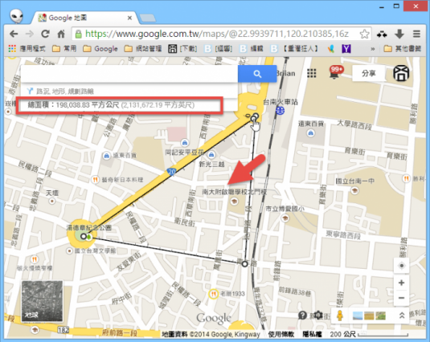Click the 編輯 bookmark
Screen dimensions: 430x342
(x=252, y=49)
